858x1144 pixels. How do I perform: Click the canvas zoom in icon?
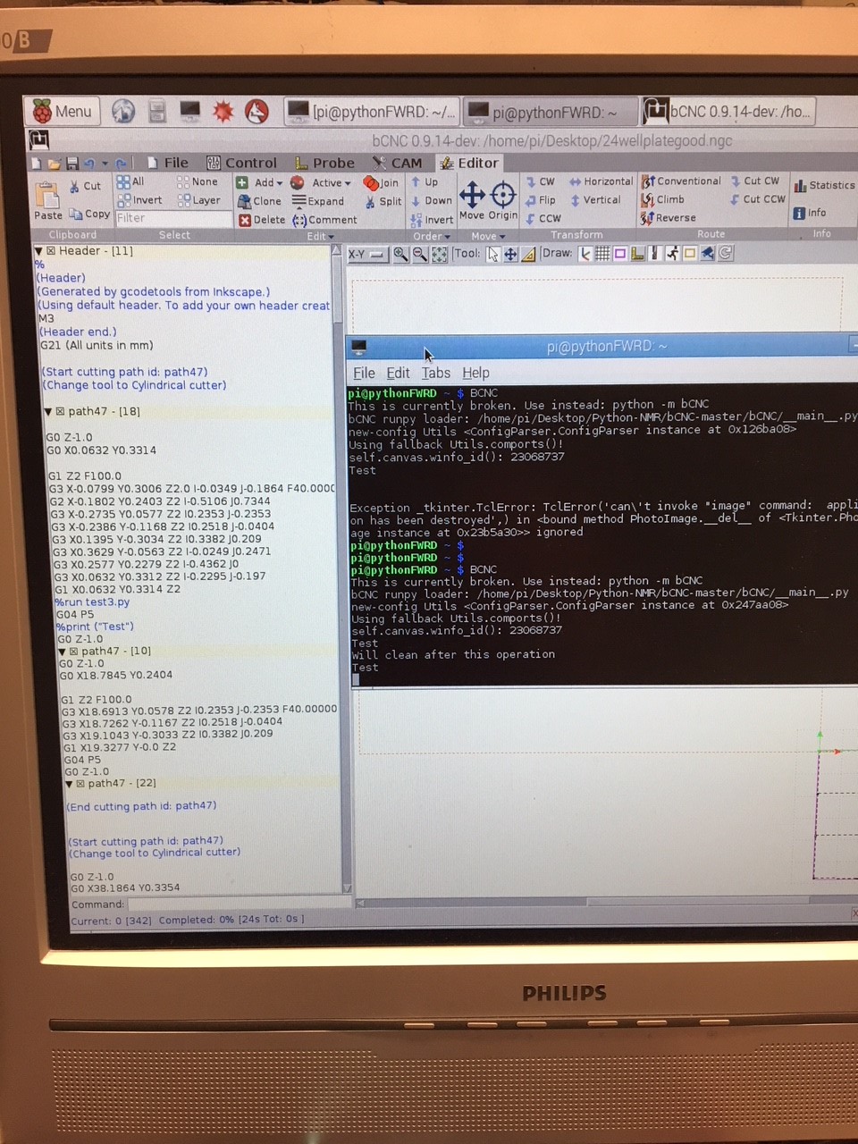coord(400,255)
